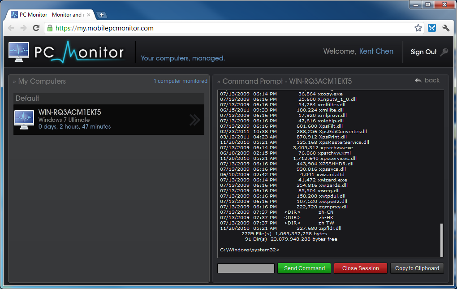The width and height of the screenshot is (457, 289).
Task: Click the C:\Windows\system32> prompt line
Action: (250, 250)
